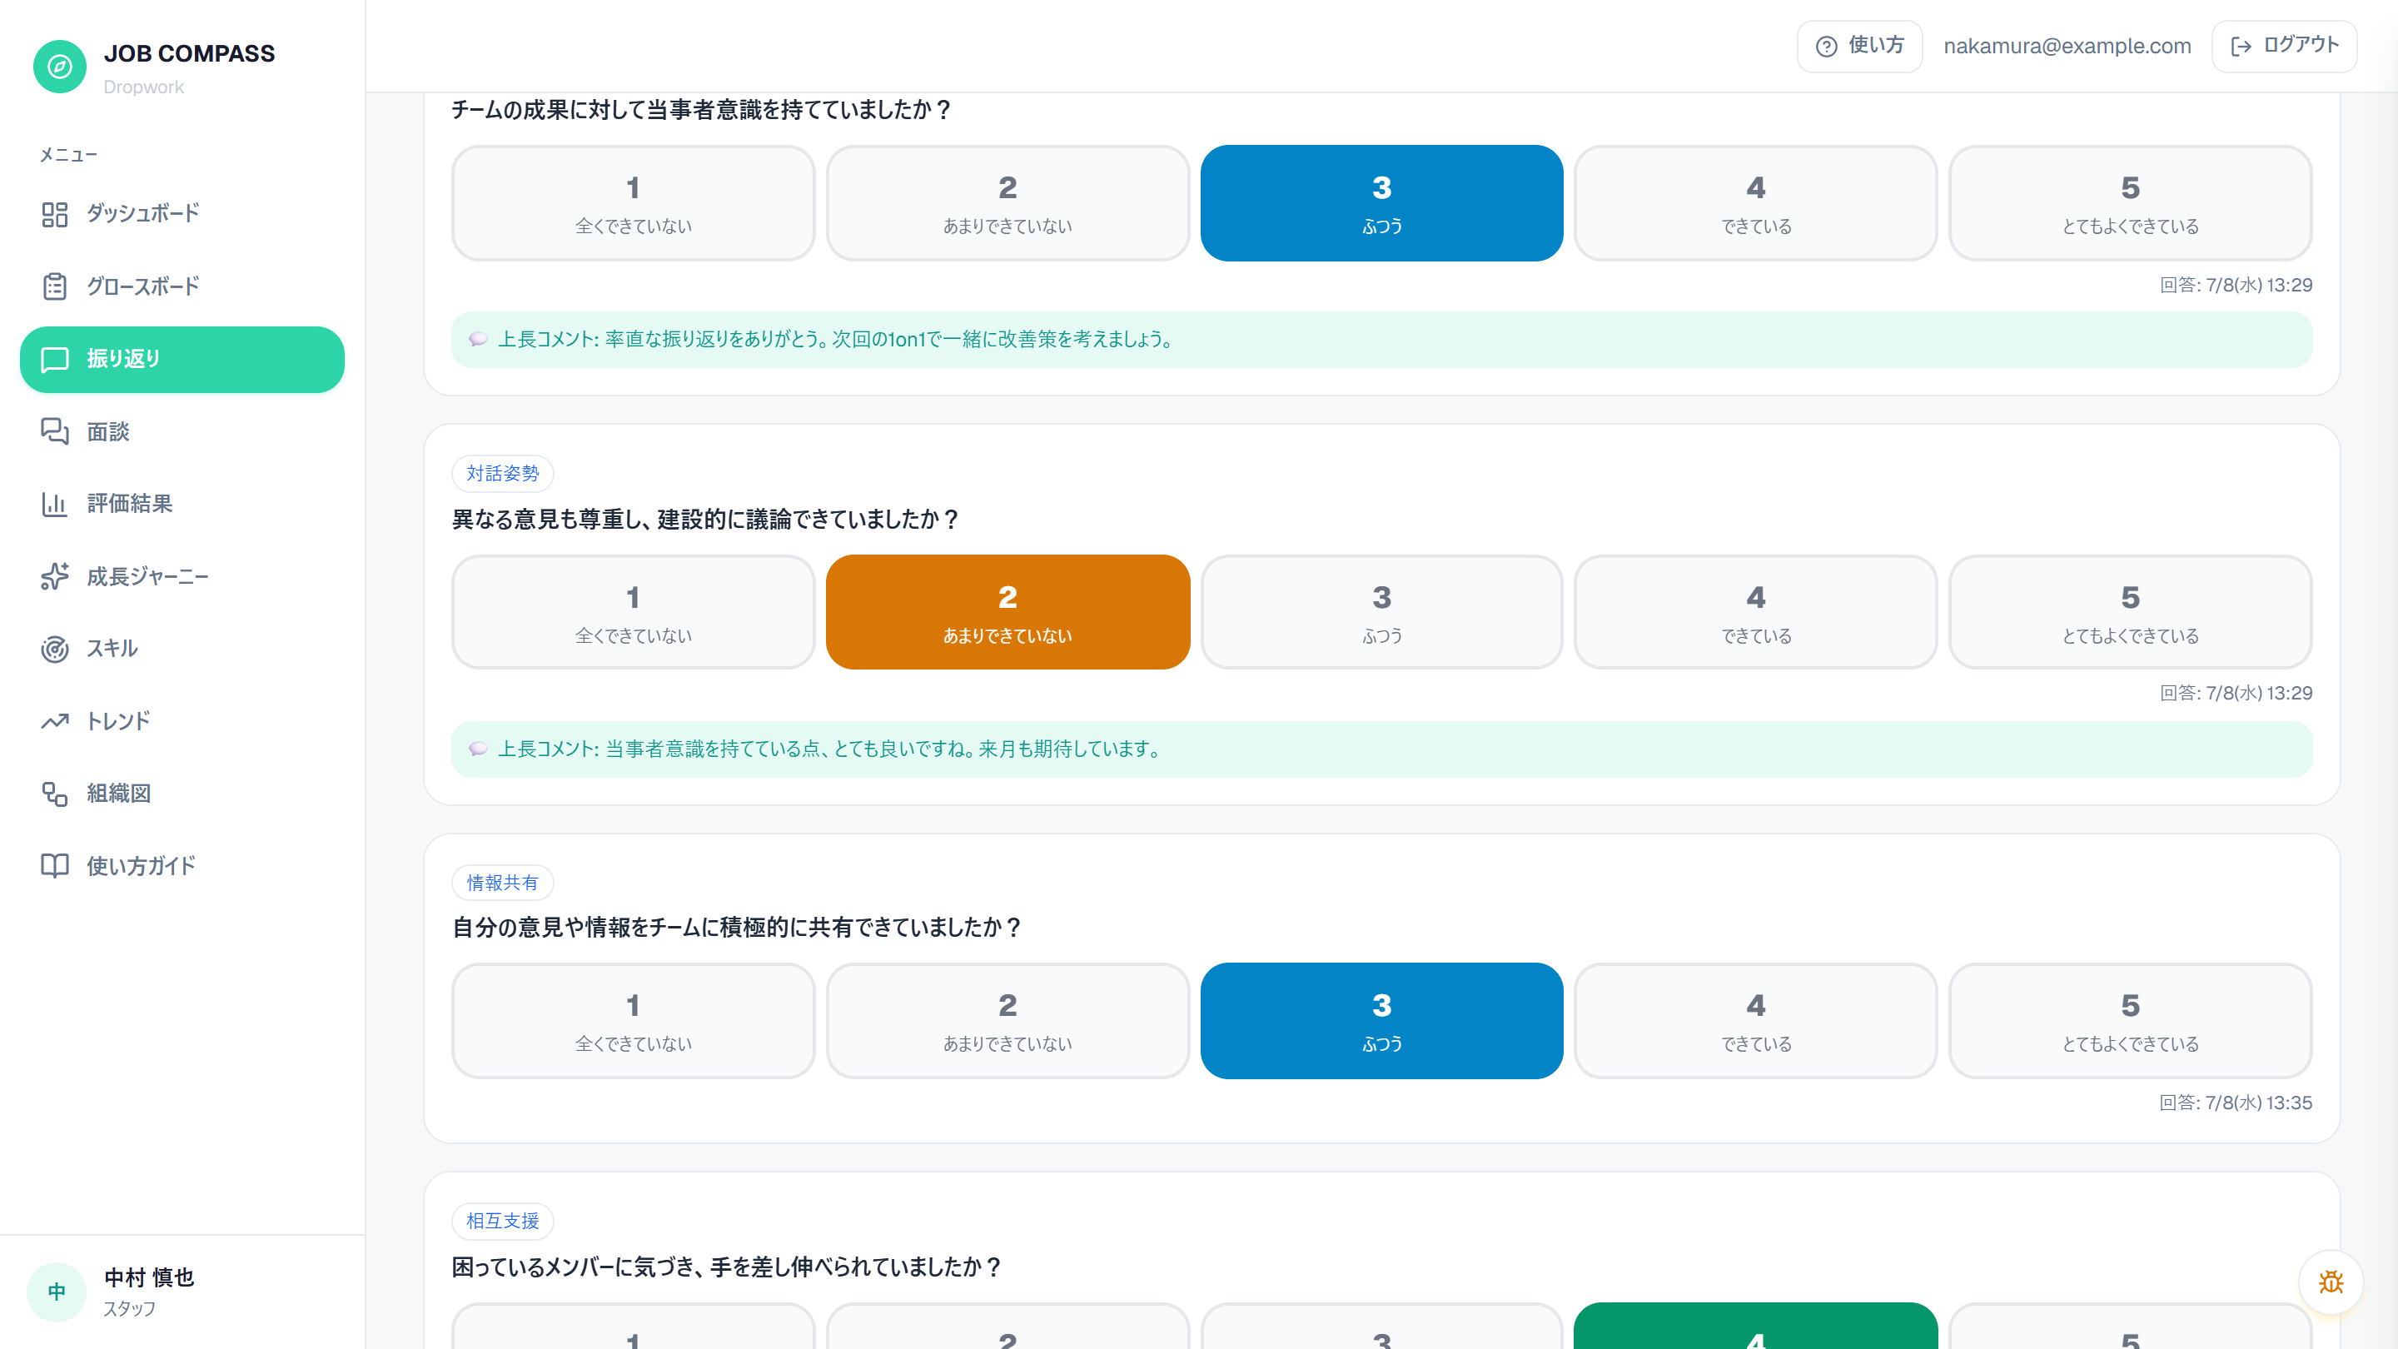
Task: Click question 自分の意見や情報をチームに text
Action: click(736, 928)
